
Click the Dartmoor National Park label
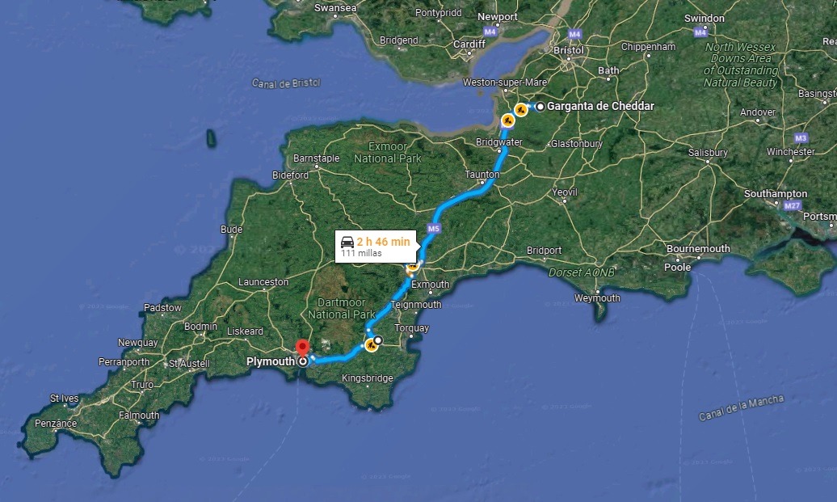pyautogui.click(x=342, y=309)
